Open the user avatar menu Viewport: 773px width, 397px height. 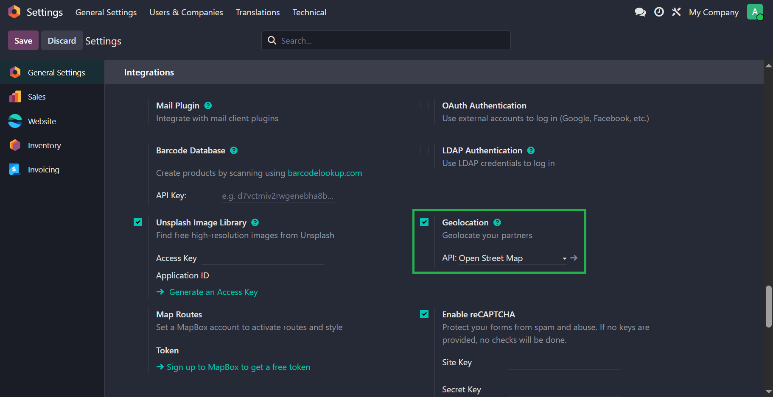[755, 12]
